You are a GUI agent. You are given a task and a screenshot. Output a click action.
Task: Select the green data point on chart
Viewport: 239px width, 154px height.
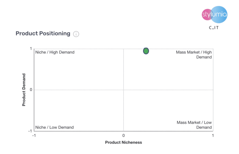coord(146,51)
